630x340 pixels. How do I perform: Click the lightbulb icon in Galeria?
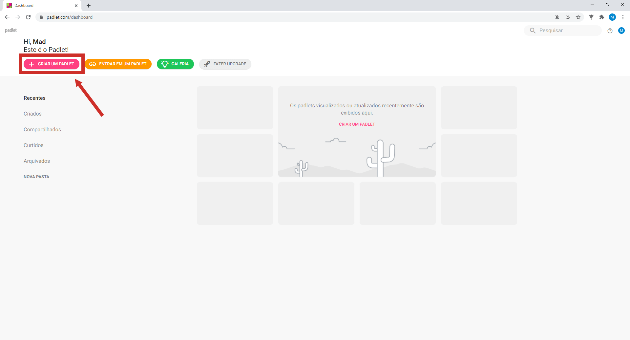[x=165, y=64]
